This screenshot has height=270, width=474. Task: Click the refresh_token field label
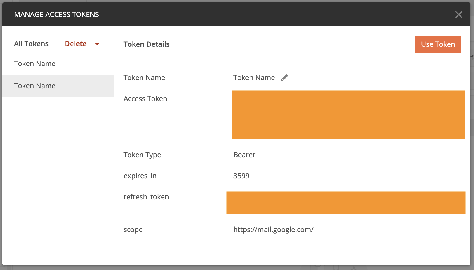coord(146,197)
